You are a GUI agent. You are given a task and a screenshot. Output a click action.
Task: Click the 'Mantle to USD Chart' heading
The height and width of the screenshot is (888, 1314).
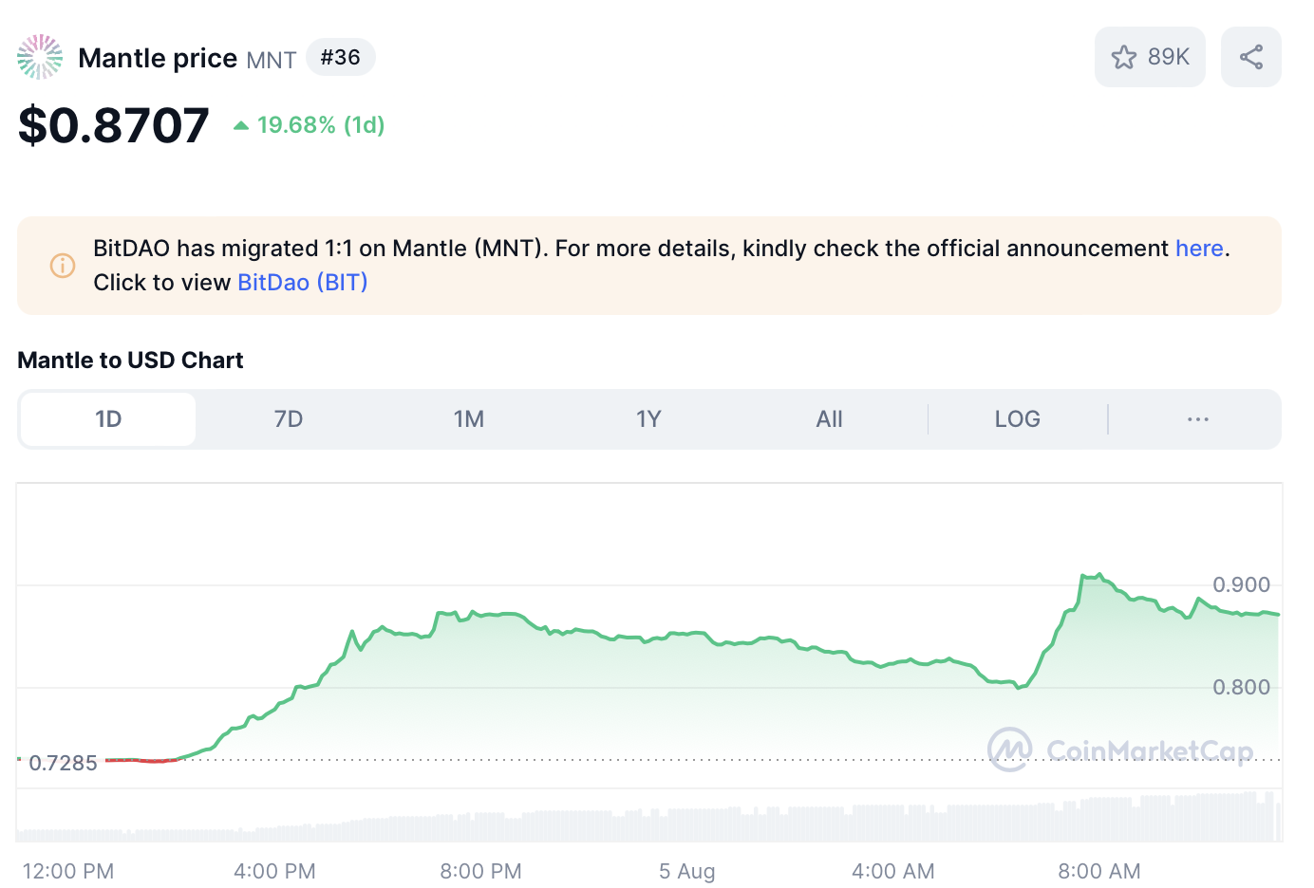pyautogui.click(x=130, y=361)
